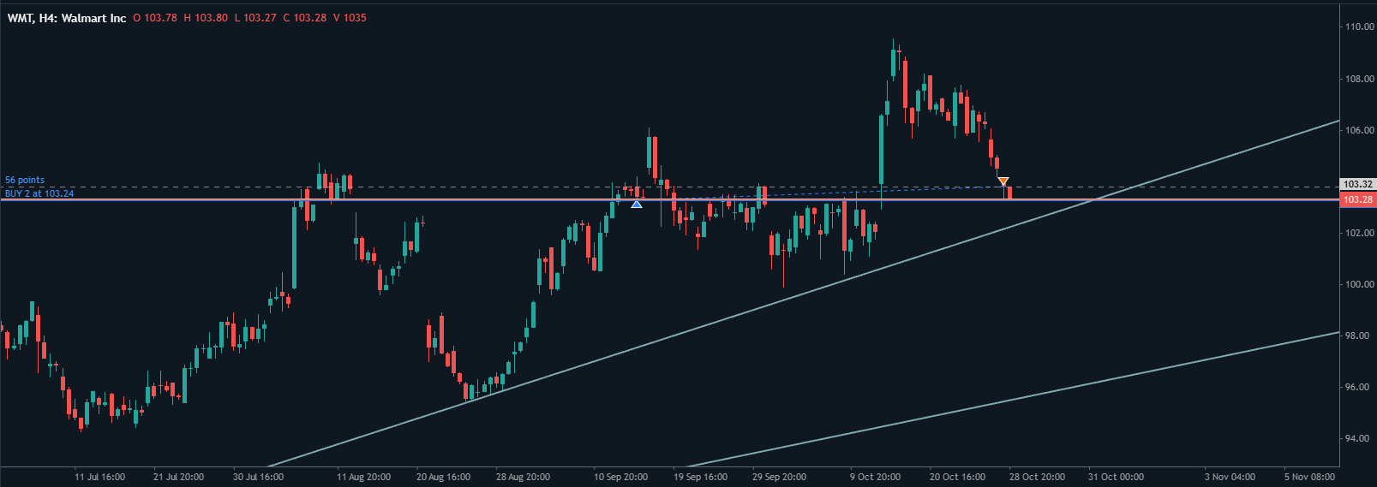Click the close value C 103.28
The image size is (1377, 487).
305,18
